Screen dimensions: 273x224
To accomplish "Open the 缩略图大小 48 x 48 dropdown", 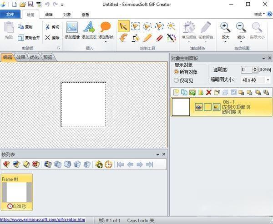I will (x=268, y=80).
